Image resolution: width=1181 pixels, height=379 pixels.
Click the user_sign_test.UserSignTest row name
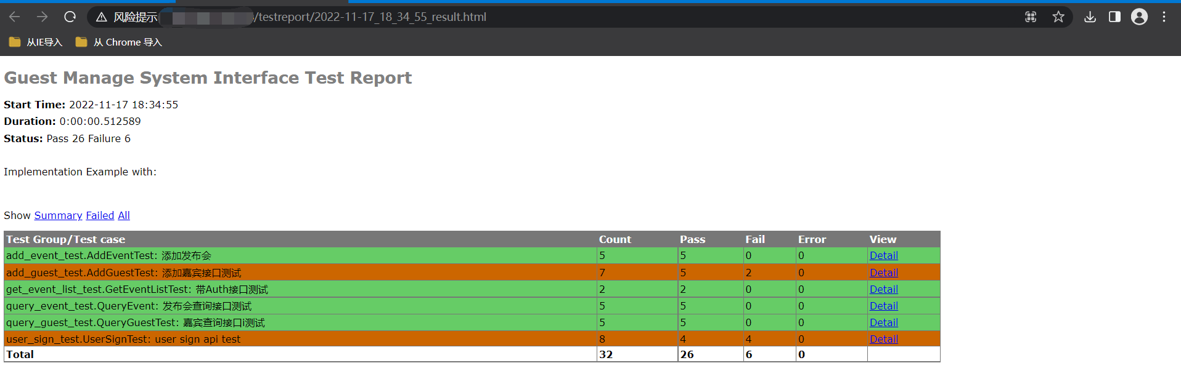[123, 339]
